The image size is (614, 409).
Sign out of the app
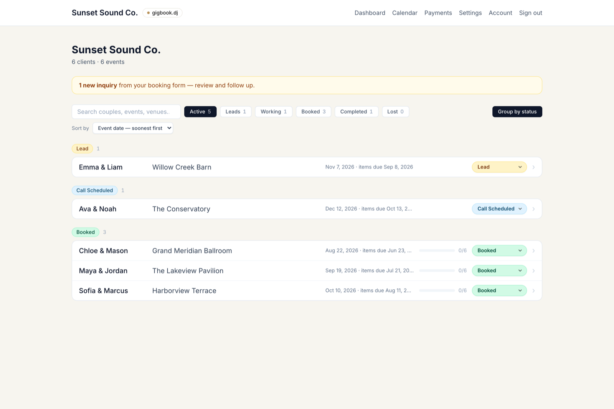[531, 13]
